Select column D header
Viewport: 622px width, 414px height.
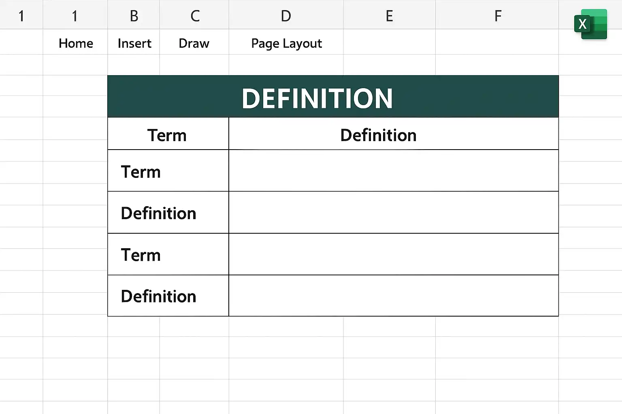(x=286, y=15)
